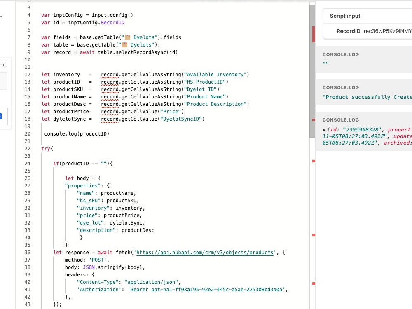Click table.selectRecordAsync(id) on line 9
The width and height of the screenshot is (412, 309).
[x=138, y=52]
